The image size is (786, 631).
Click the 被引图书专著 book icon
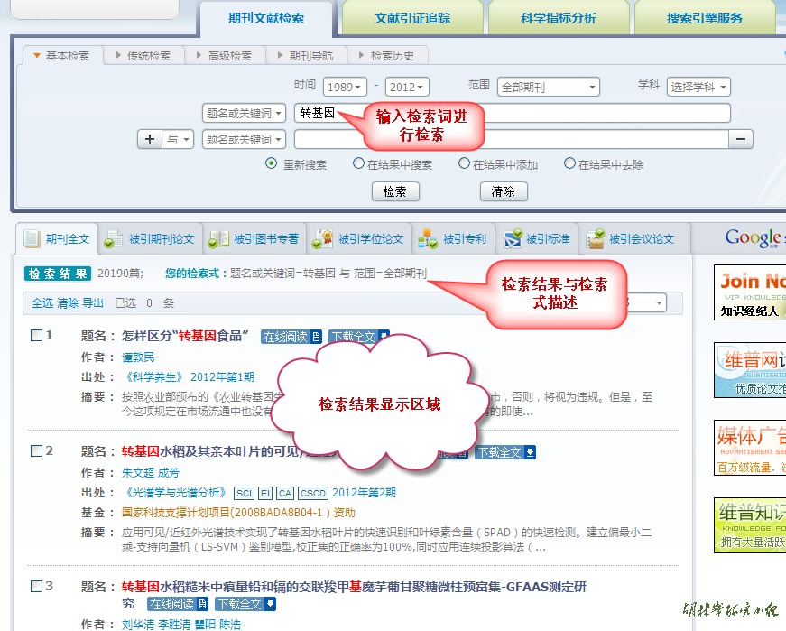pos(218,239)
